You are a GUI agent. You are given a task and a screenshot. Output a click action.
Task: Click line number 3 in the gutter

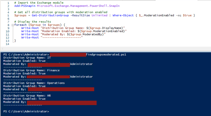[8, 9]
